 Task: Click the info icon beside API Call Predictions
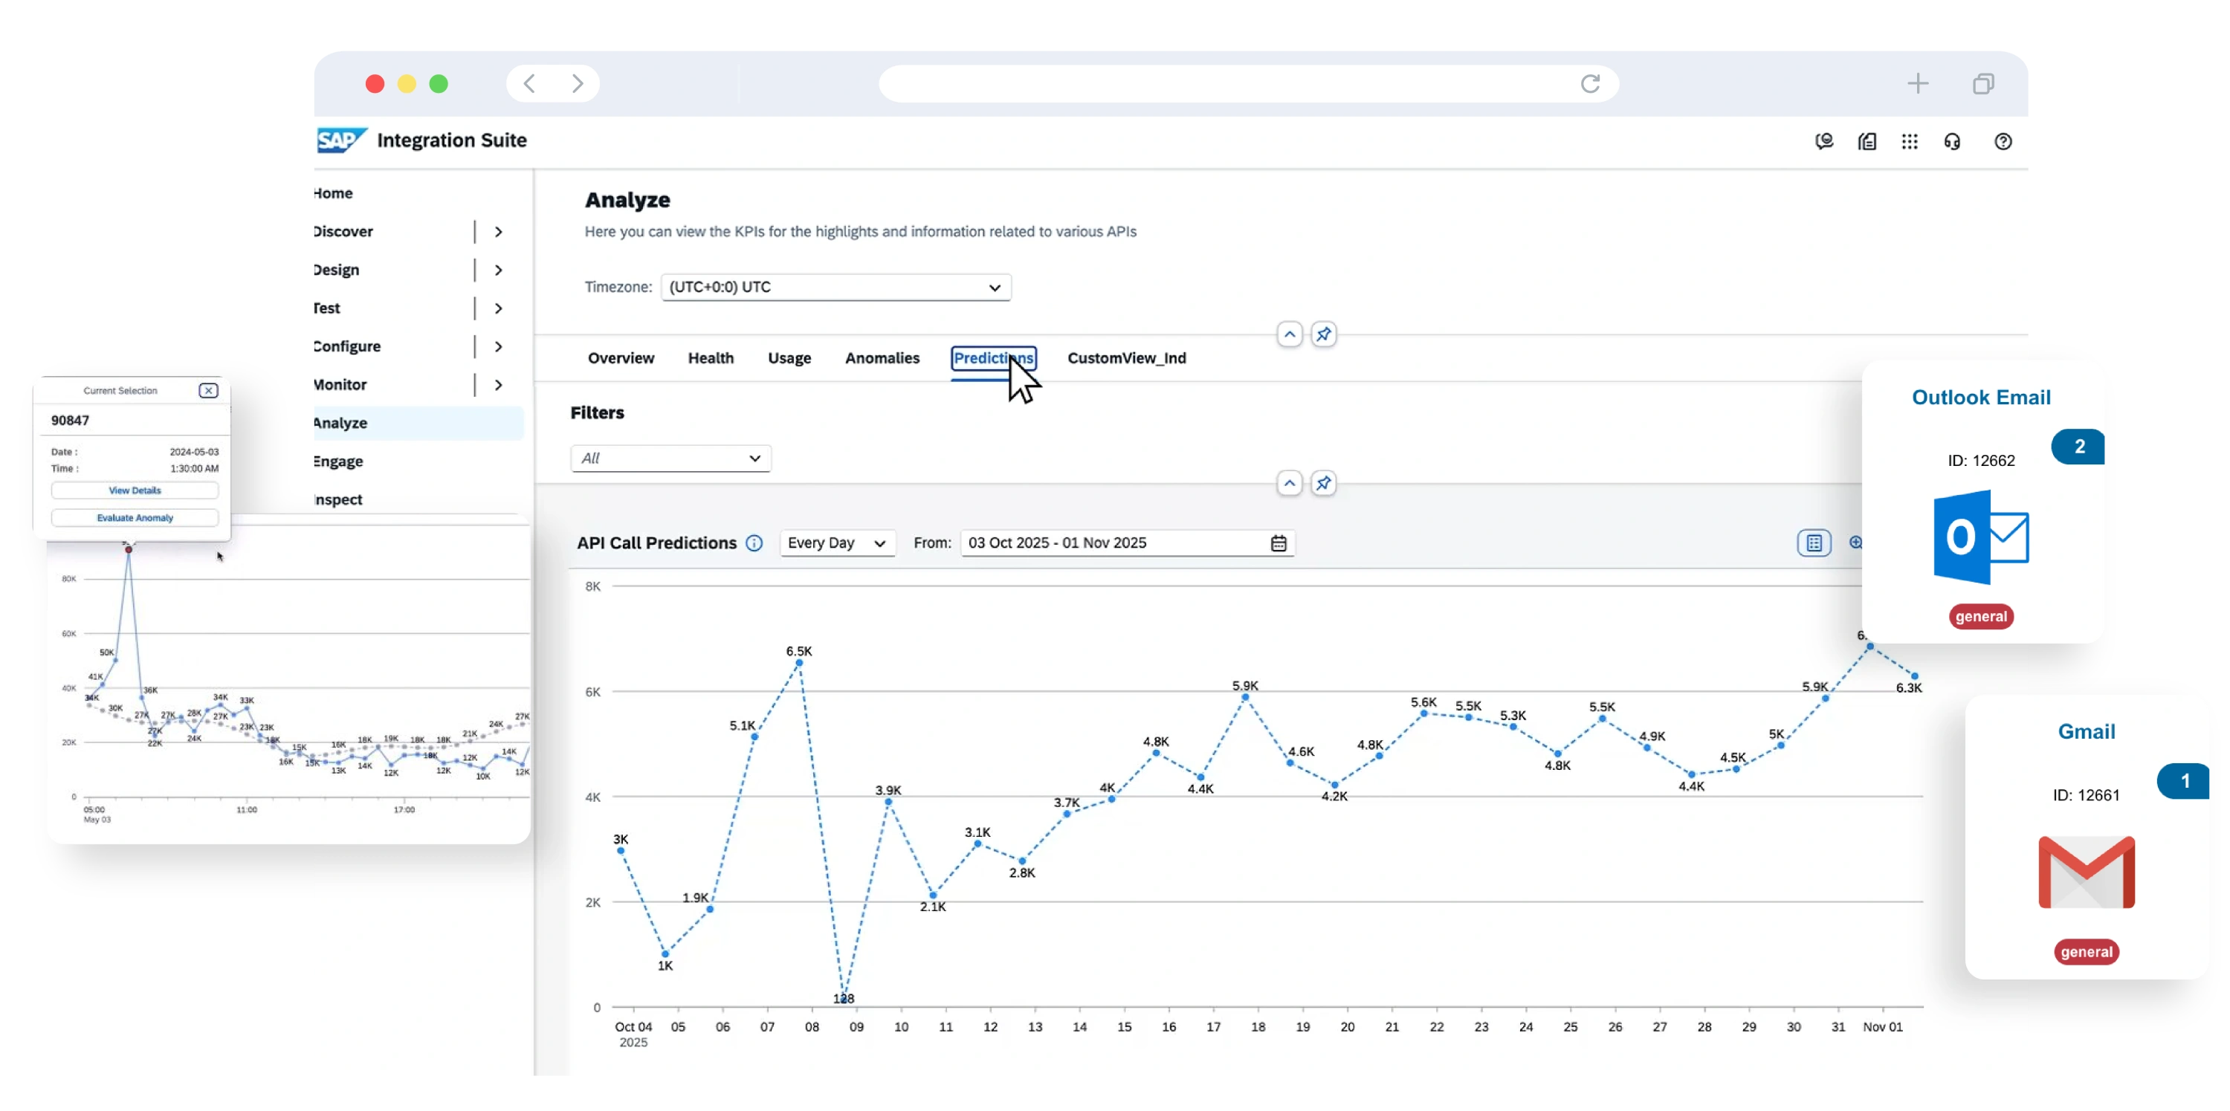click(754, 542)
